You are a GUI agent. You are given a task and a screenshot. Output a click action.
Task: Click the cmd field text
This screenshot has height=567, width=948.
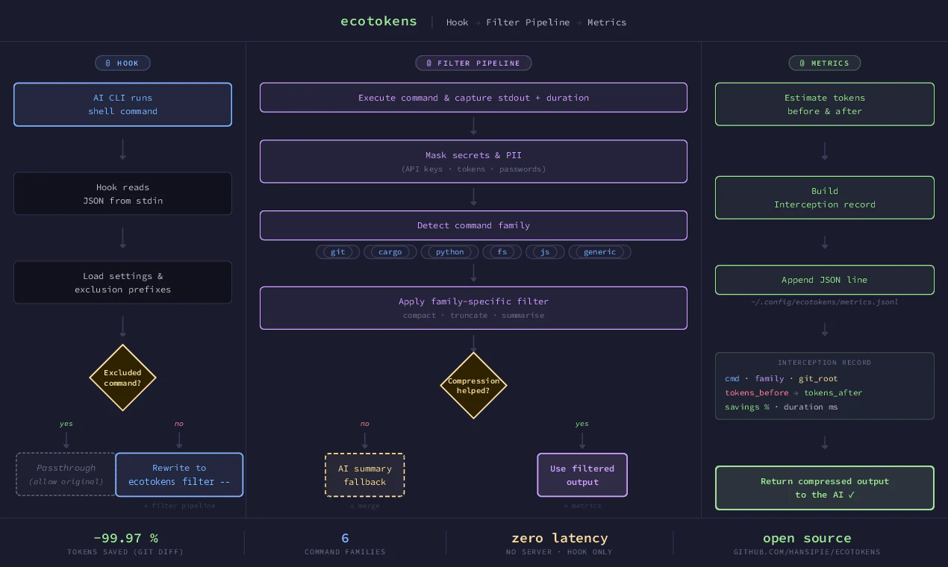coord(732,379)
